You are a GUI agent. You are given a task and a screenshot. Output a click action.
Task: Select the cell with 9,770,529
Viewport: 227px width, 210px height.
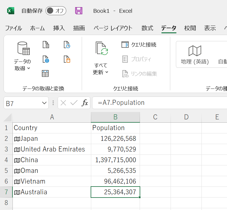[x=115, y=149]
